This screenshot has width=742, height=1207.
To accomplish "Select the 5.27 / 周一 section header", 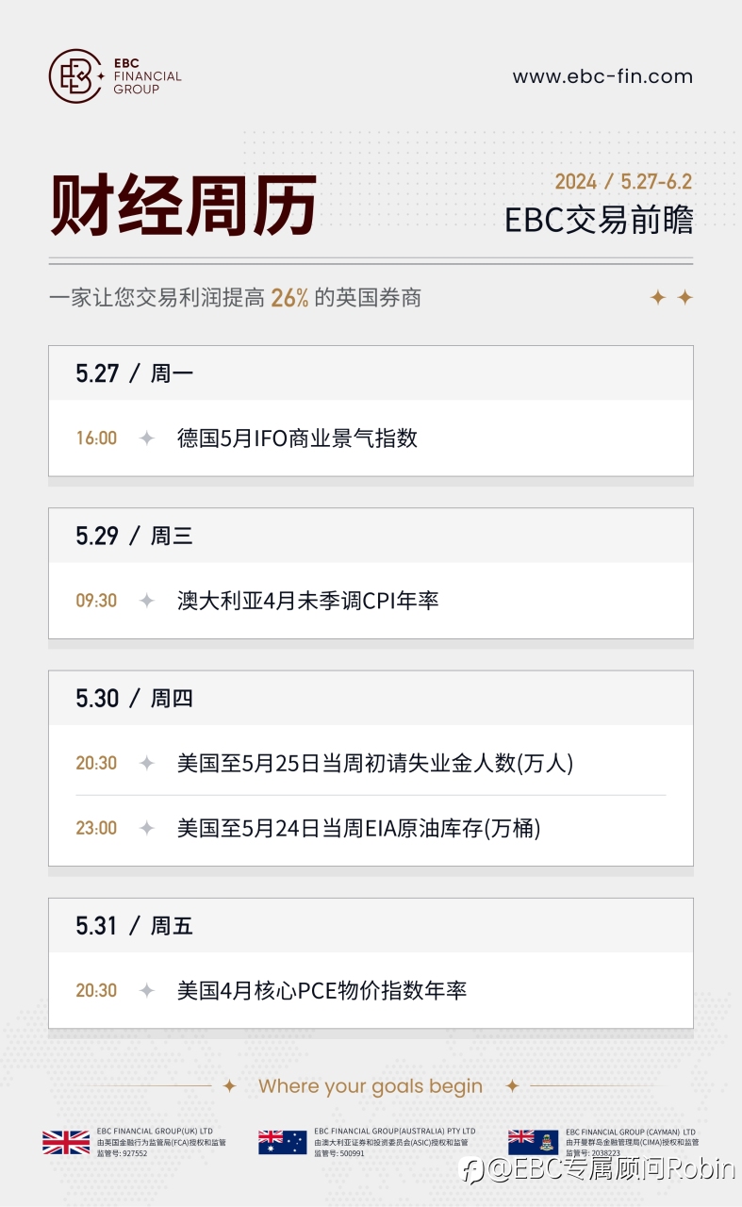I will [135, 373].
